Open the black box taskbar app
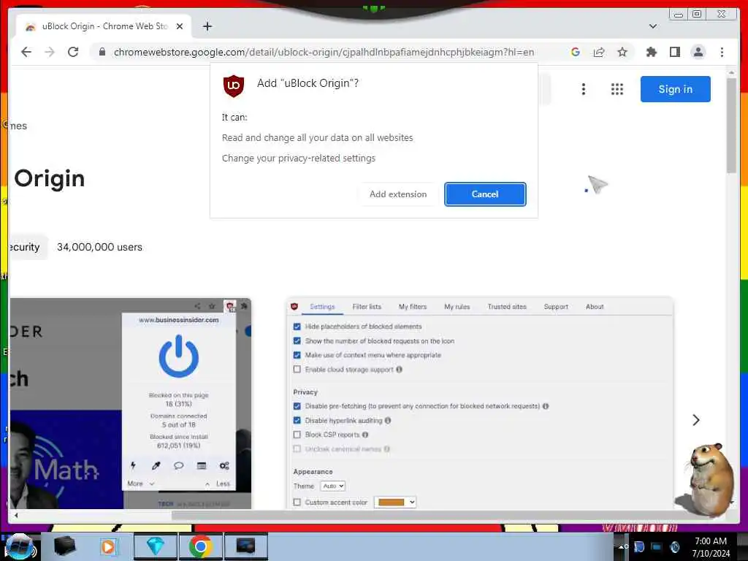The image size is (748, 561). (64, 546)
